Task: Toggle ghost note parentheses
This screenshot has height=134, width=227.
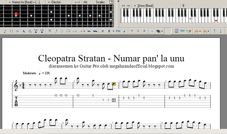Action: coord(11,31)
